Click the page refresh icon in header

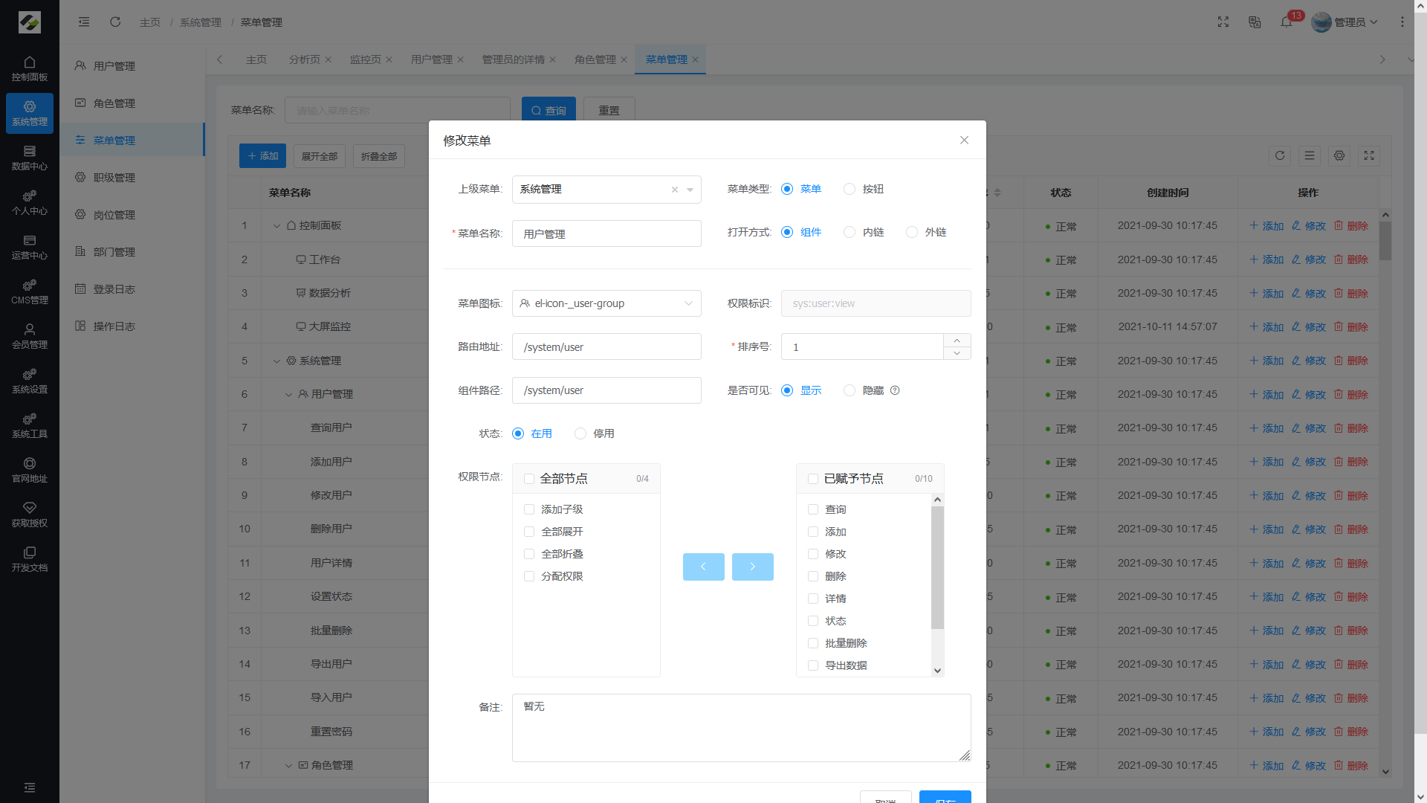coord(115,22)
